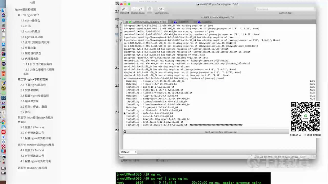Open 第五节 session共享问题
Viewport: 328px width, 184px height.
32,168
